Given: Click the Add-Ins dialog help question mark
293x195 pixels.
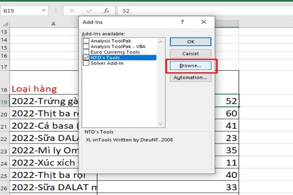Looking at the screenshot, I should pyautogui.click(x=182, y=22).
